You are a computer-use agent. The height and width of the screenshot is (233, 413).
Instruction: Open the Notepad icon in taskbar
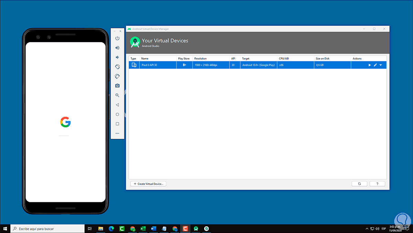click(x=164, y=228)
